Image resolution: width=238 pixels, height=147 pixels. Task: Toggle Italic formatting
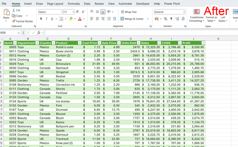coord(47,19)
